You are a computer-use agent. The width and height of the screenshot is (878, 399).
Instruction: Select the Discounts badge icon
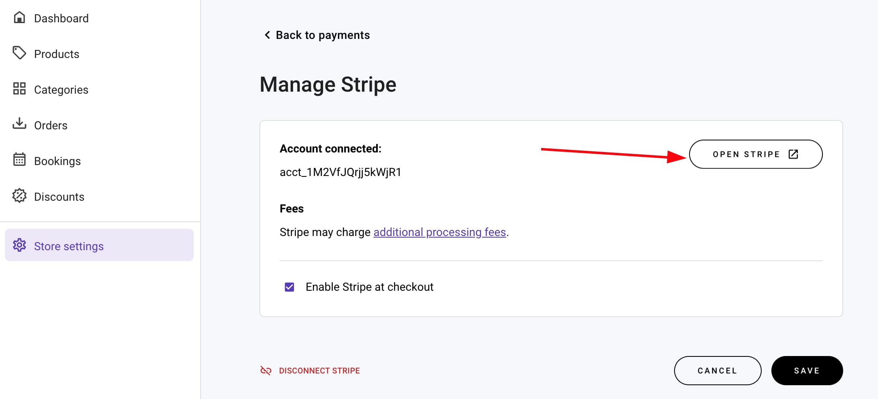[19, 196]
